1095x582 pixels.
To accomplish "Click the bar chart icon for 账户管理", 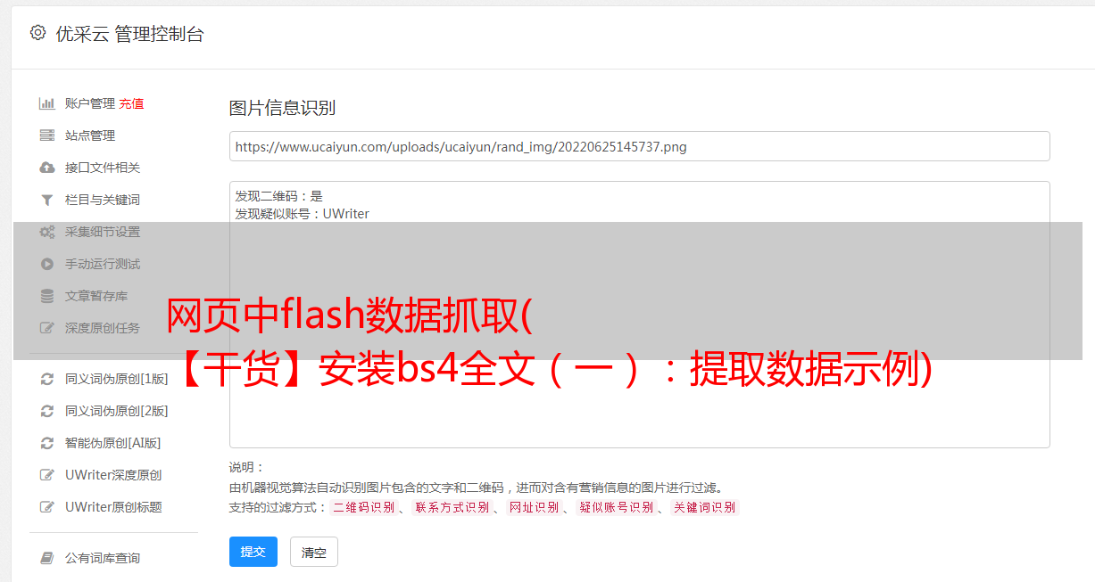I will pos(47,103).
